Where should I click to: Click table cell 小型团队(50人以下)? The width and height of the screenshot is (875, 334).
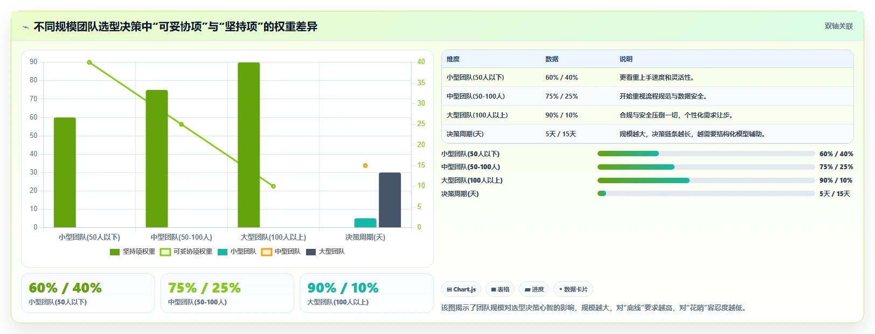click(x=475, y=78)
